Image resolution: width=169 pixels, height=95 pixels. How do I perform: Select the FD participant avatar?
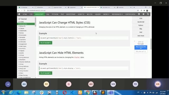135,84
